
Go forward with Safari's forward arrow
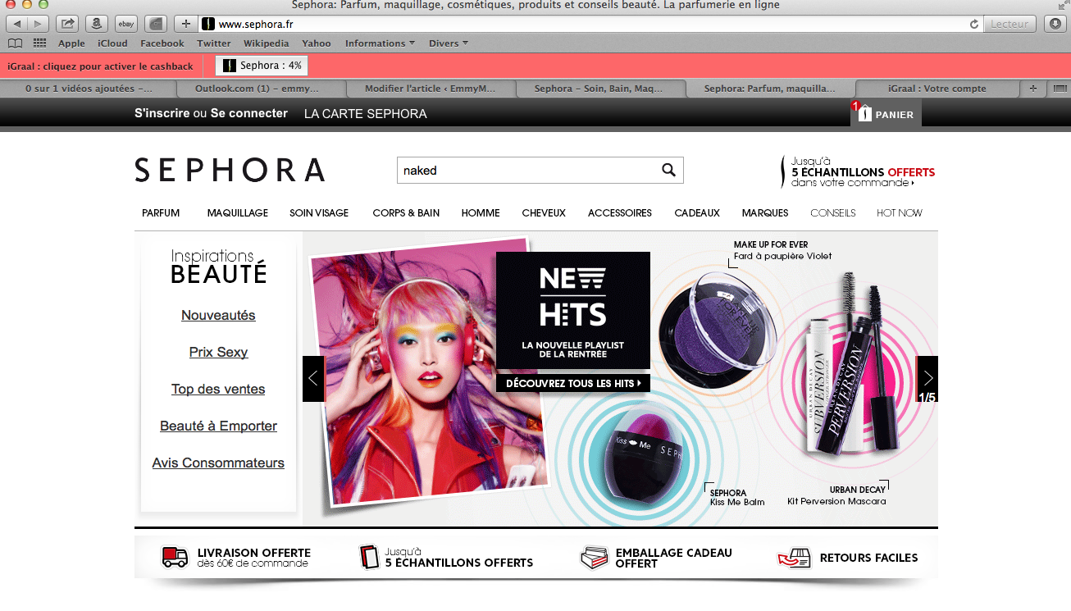38,24
